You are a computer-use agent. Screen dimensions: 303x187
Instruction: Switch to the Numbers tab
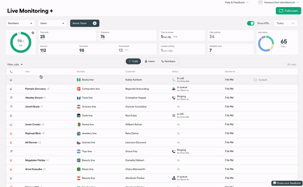pos(168,61)
